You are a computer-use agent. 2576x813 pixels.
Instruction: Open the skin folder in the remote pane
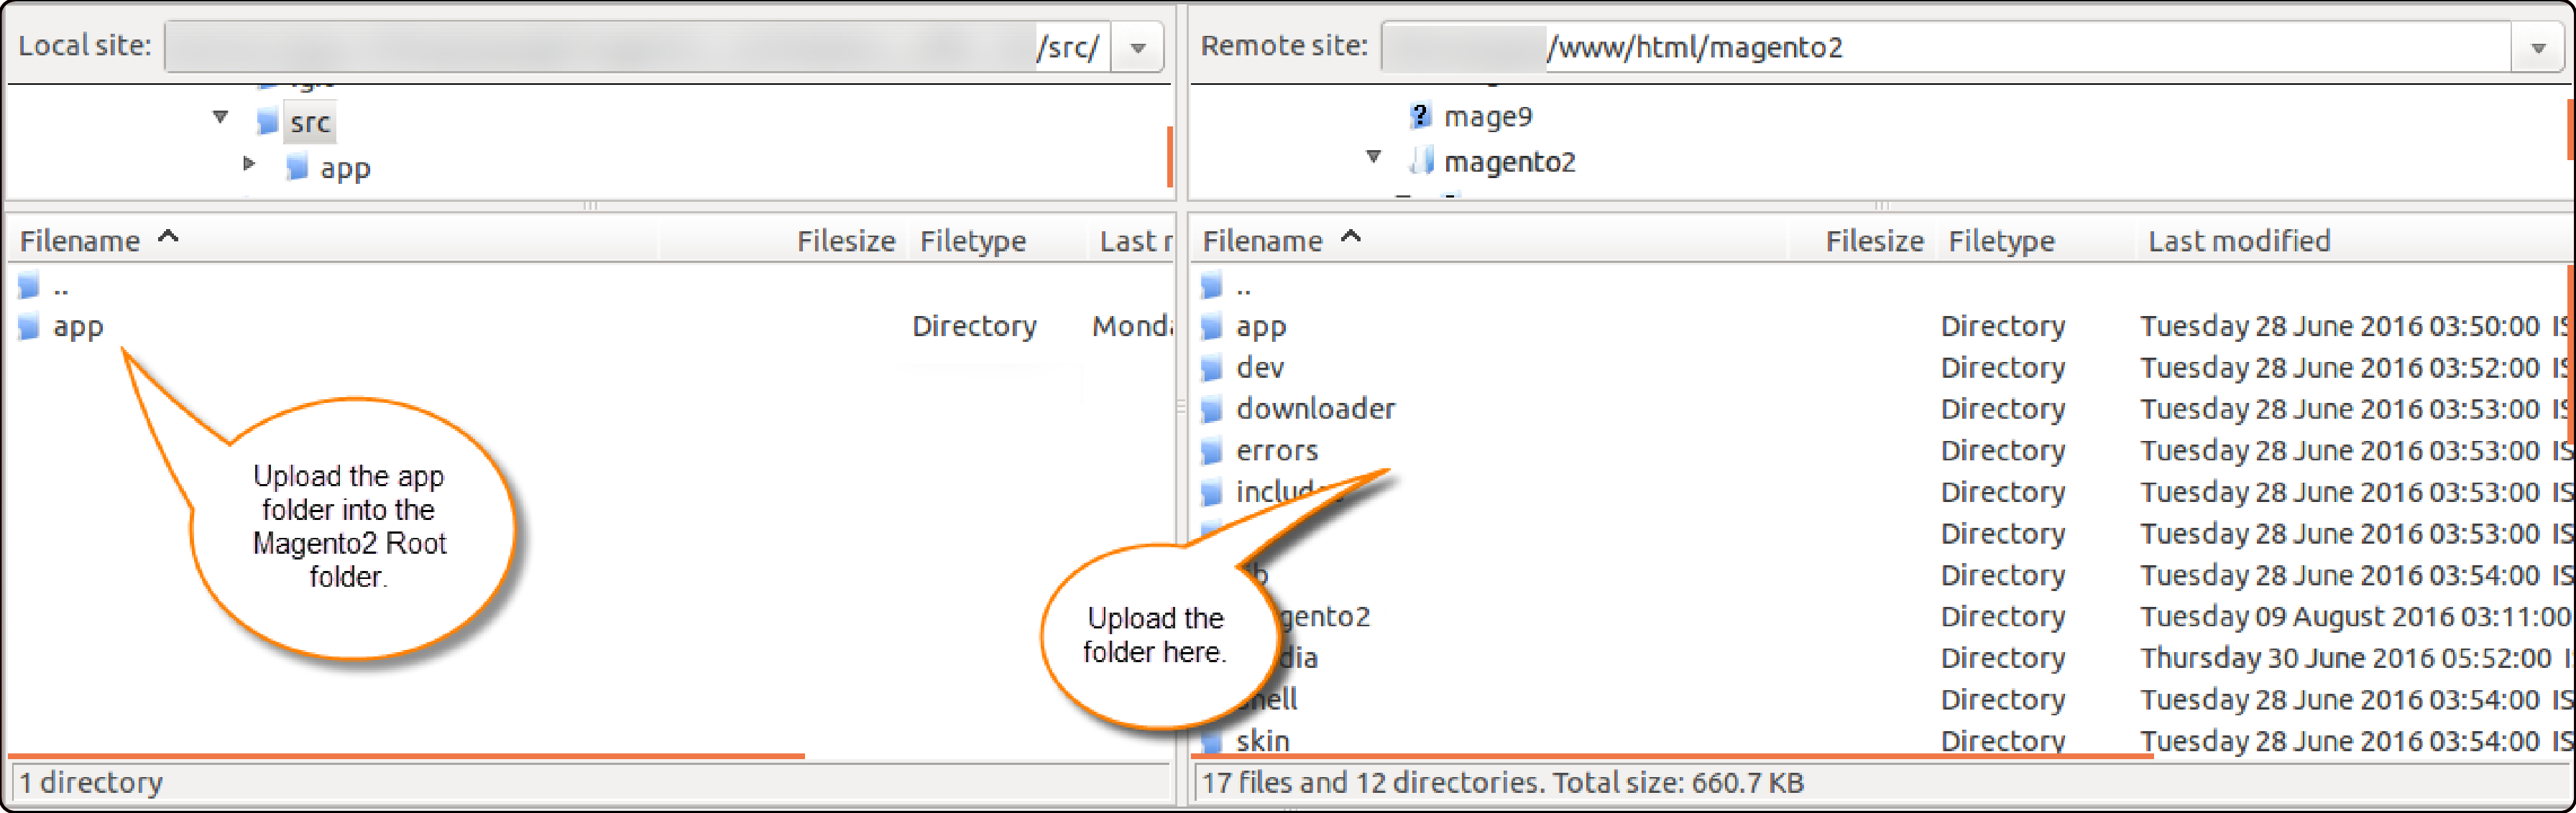[1263, 741]
